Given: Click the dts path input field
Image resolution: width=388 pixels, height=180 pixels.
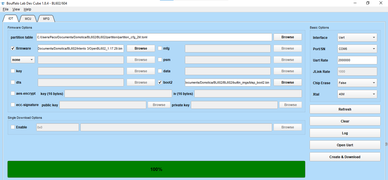Looking at the screenshot, I should point(81,82).
